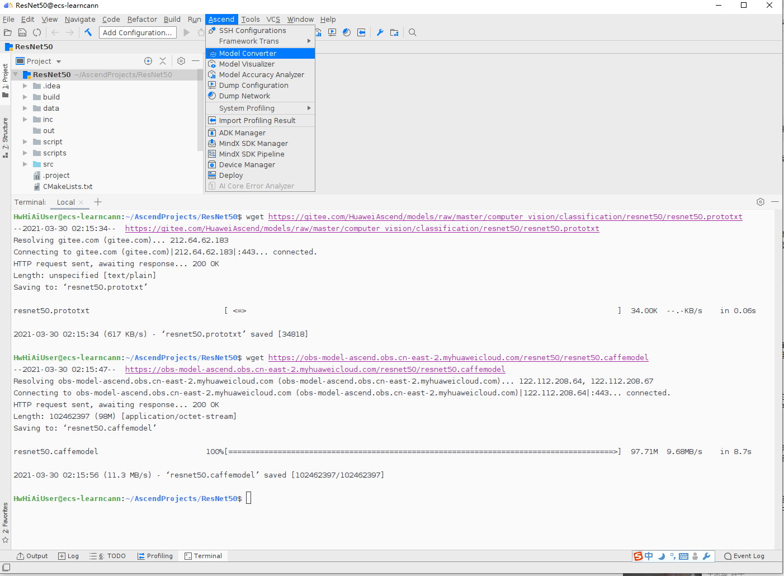Hide the Terminal panel with minus icon

(x=774, y=202)
